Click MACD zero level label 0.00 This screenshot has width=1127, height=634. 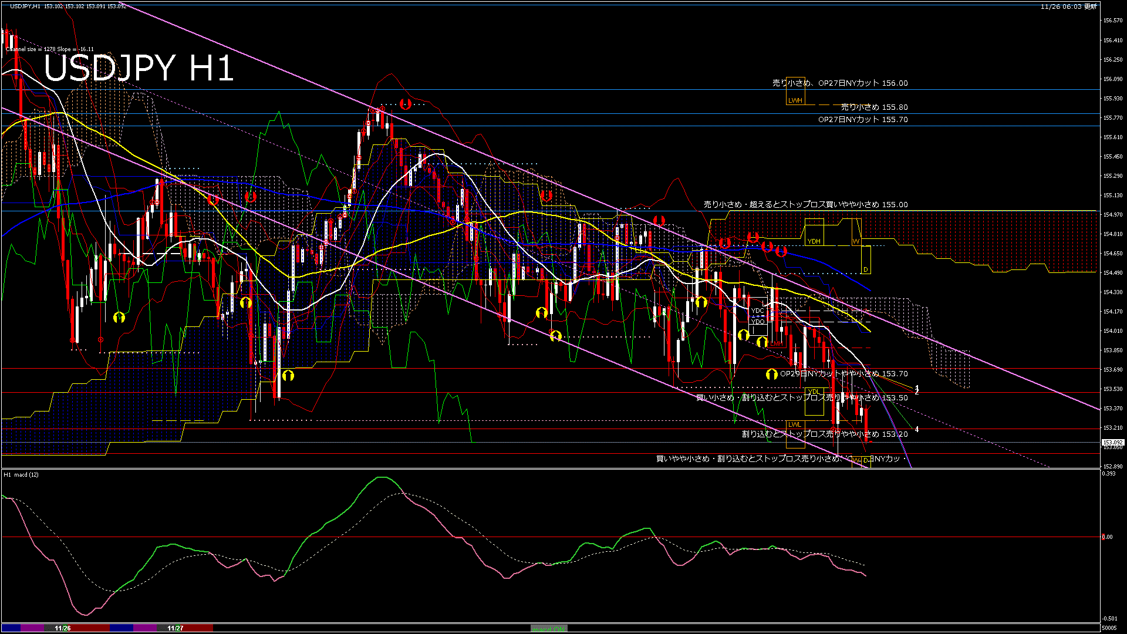[1107, 537]
